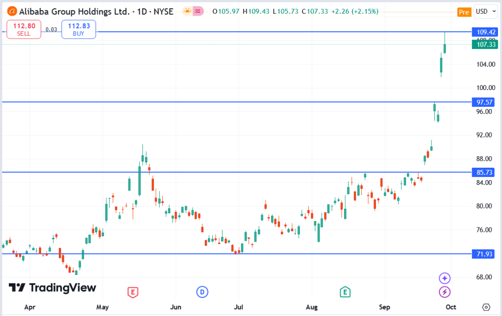Viewport: 502px width, 316px height.
Task: Select the 109.42 horizontal line price label
Action: 485,32
